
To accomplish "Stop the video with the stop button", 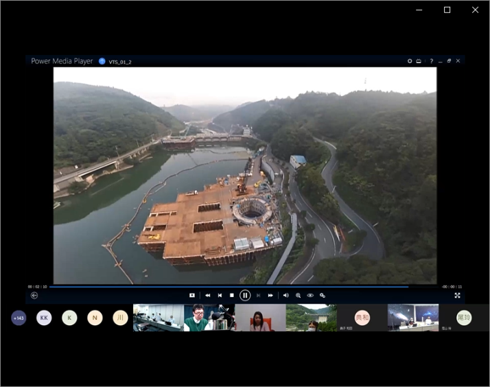I will [x=232, y=295].
